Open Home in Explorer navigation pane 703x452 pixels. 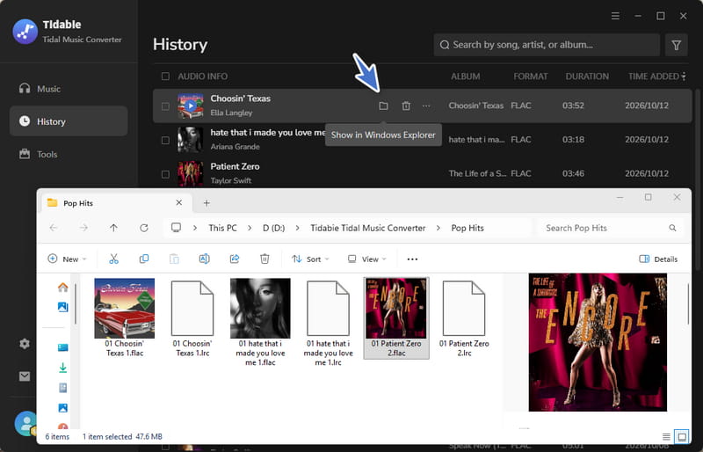pos(62,288)
